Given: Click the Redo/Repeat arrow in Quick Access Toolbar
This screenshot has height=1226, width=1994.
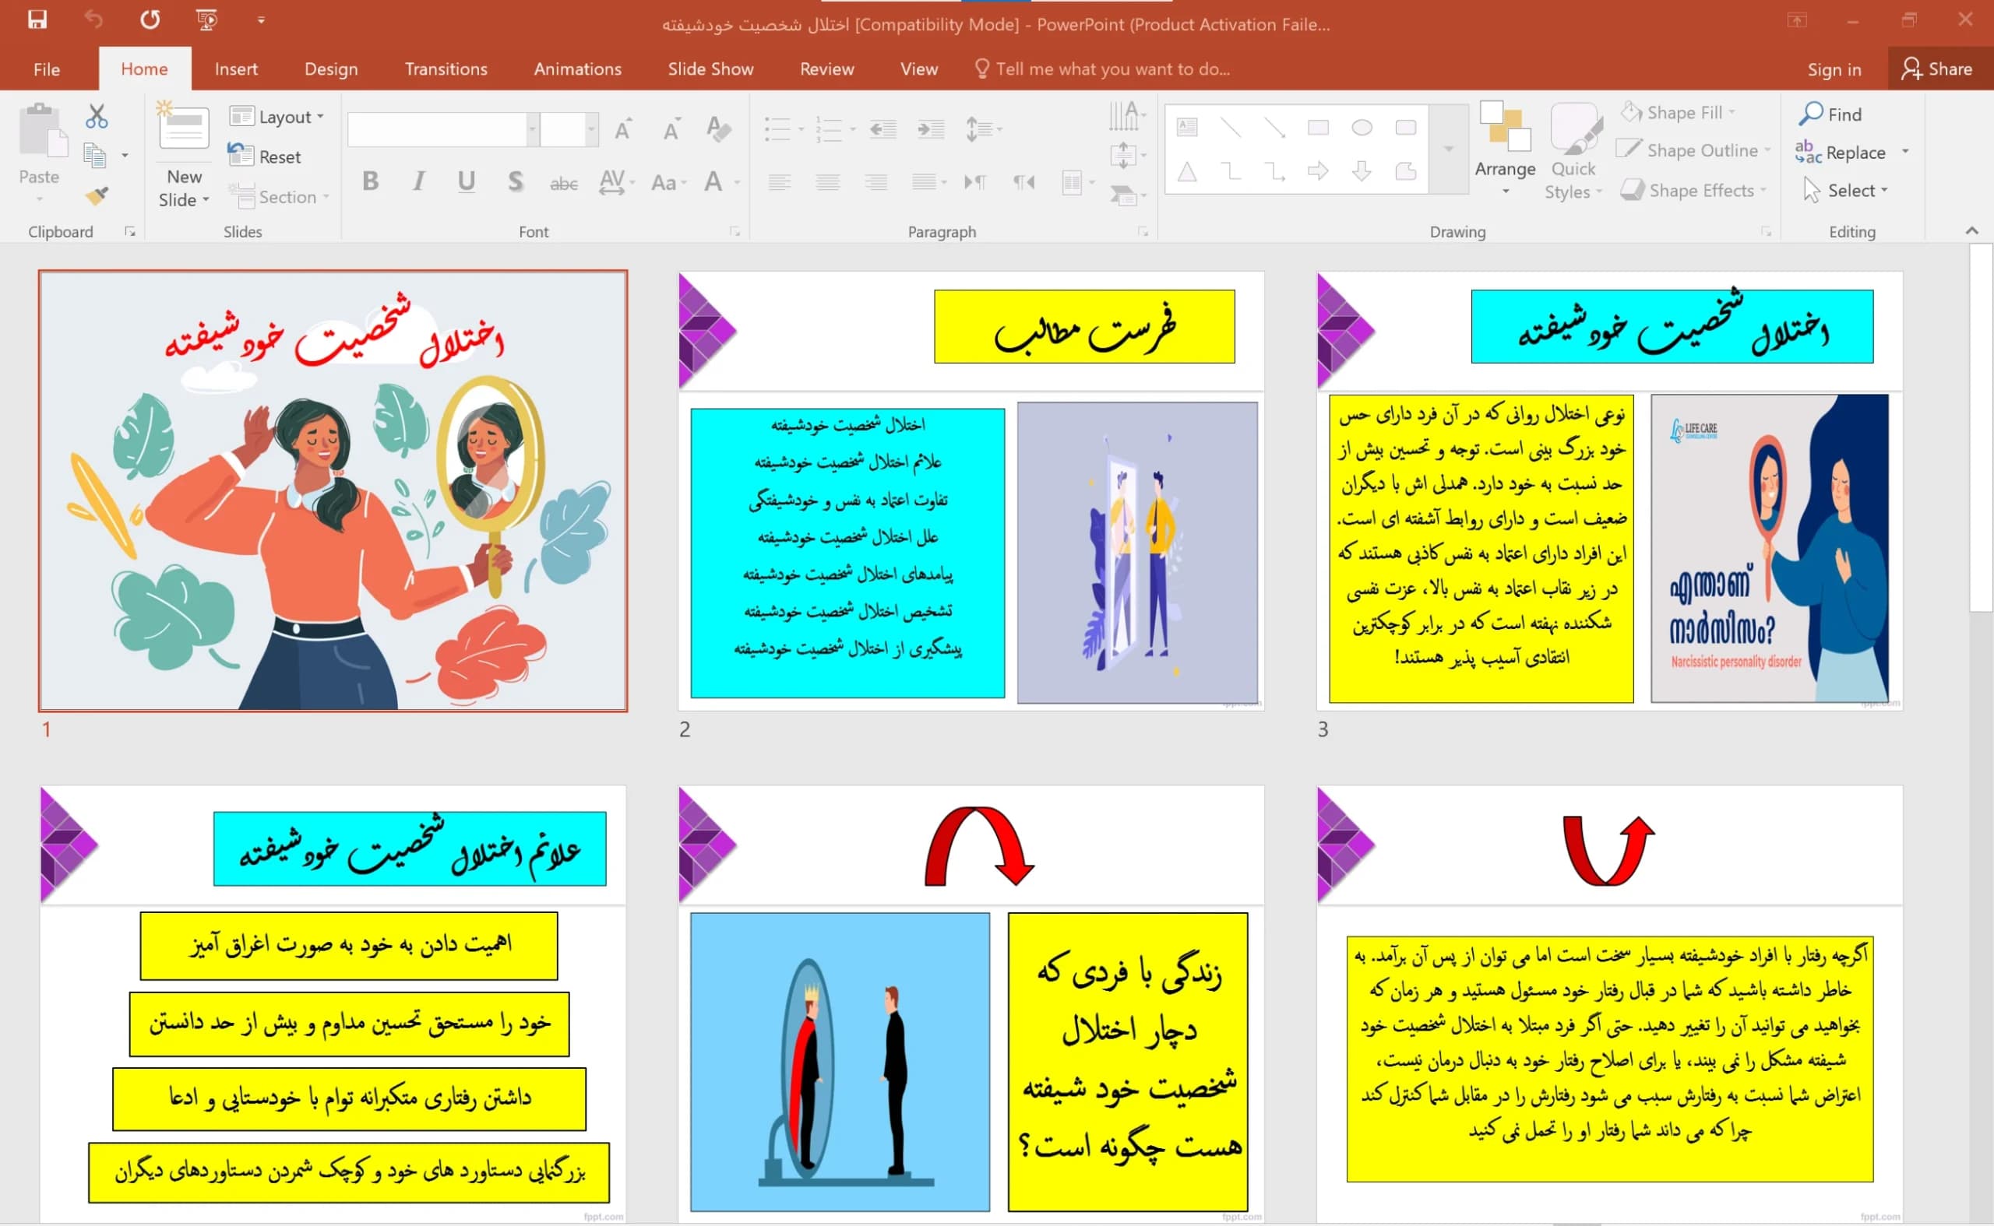Looking at the screenshot, I should click(150, 19).
